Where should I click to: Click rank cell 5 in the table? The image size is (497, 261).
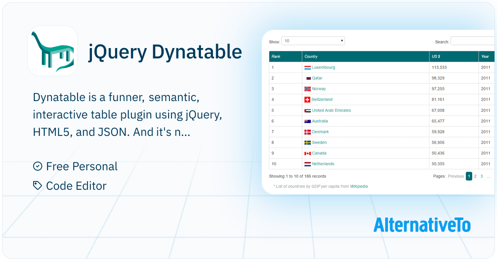coord(286,111)
